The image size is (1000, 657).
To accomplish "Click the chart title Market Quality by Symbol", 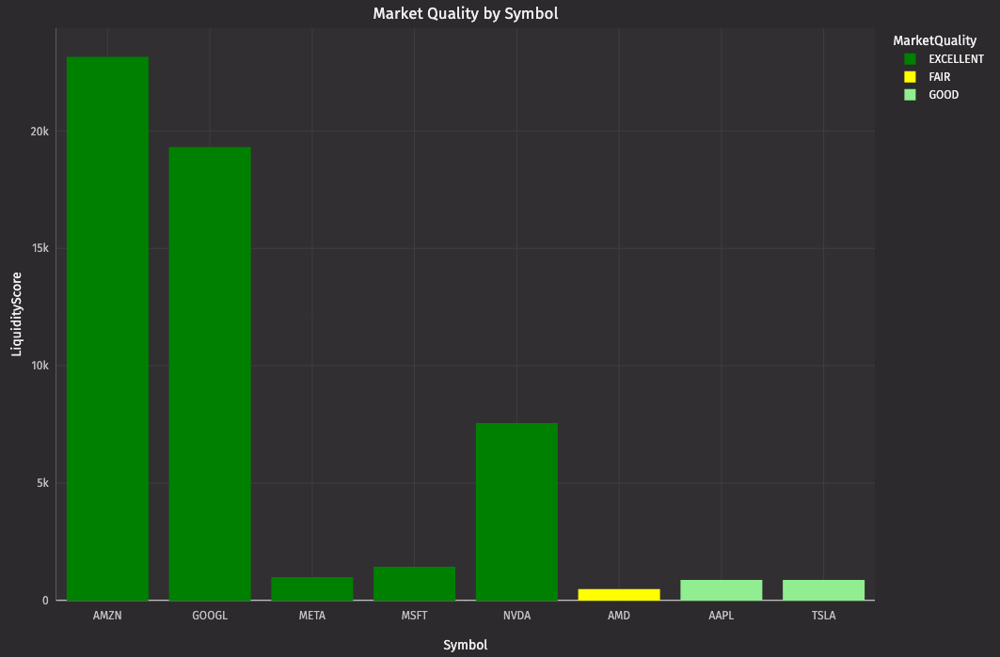I will [466, 13].
